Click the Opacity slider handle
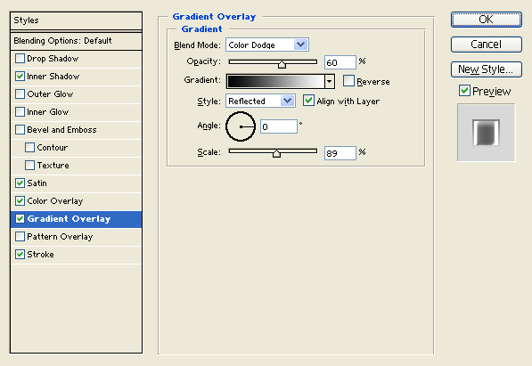The image size is (532, 366). pos(282,64)
